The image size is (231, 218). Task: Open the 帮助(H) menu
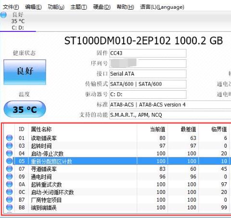(x=125, y=7)
